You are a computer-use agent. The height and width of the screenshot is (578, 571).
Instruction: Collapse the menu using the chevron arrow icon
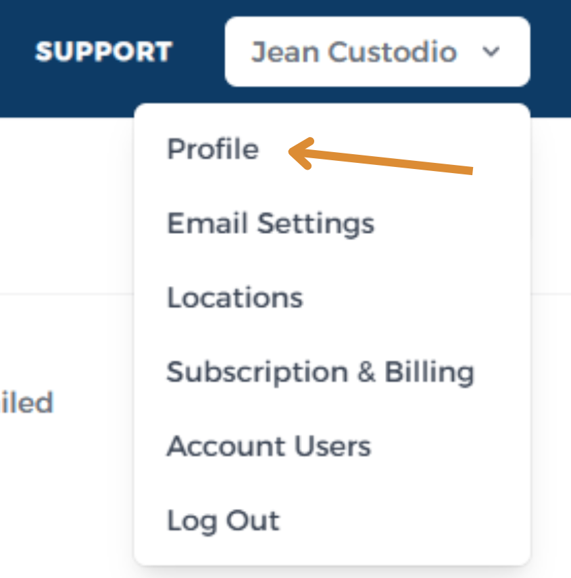tap(491, 51)
